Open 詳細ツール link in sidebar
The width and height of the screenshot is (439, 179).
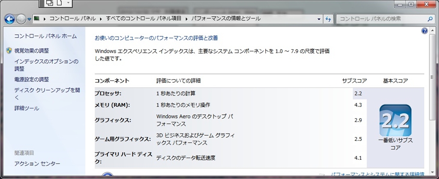coord(27,108)
